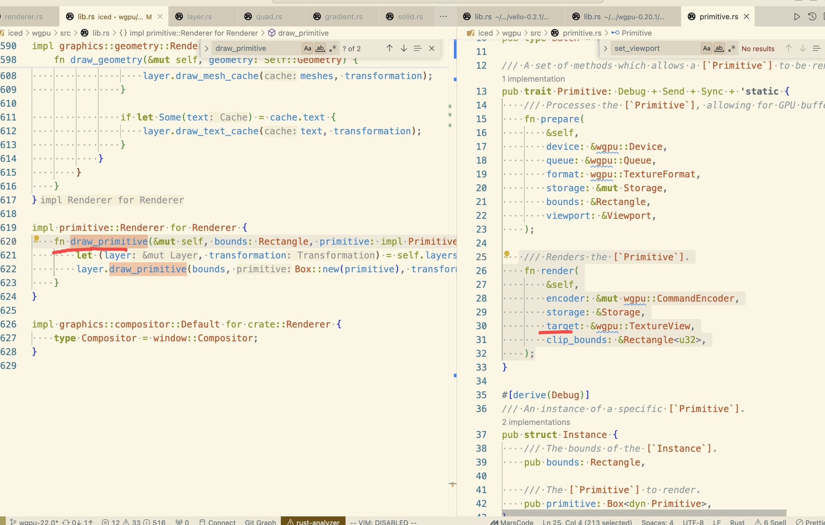
Task: Open the timeline history icon
Action: pyautogui.click(x=812, y=17)
